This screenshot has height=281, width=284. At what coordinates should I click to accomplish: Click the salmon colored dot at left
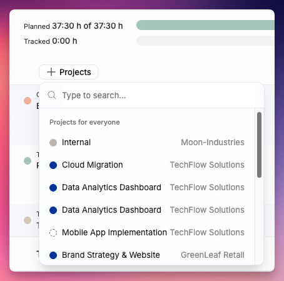pyautogui.click(x=28, y=101)
